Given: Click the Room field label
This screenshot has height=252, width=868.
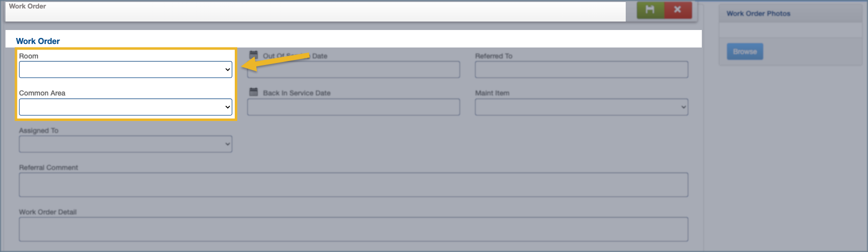Looking at the screenshot, I should point(29,56).
